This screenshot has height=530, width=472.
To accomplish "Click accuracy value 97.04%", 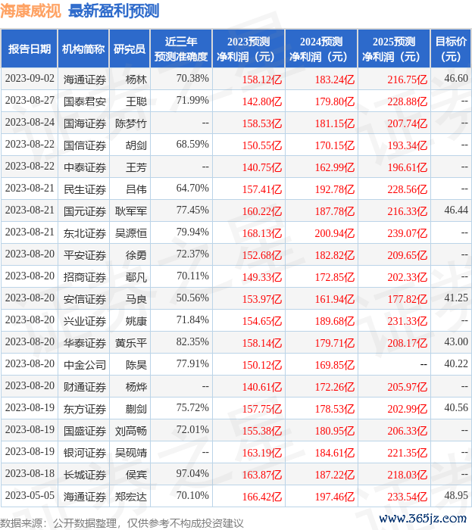I will 192,474.
